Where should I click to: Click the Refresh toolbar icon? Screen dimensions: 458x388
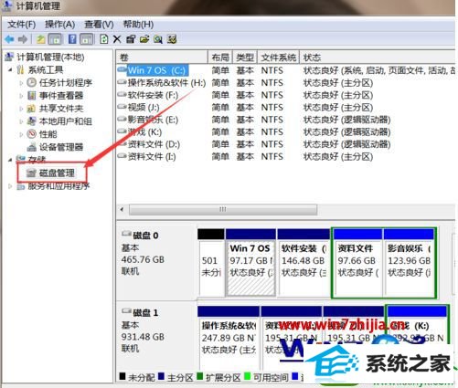coord(104,39)
